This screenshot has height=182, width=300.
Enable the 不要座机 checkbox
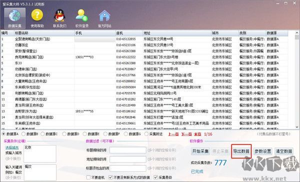pyautogui.click(x=88, y=177)
